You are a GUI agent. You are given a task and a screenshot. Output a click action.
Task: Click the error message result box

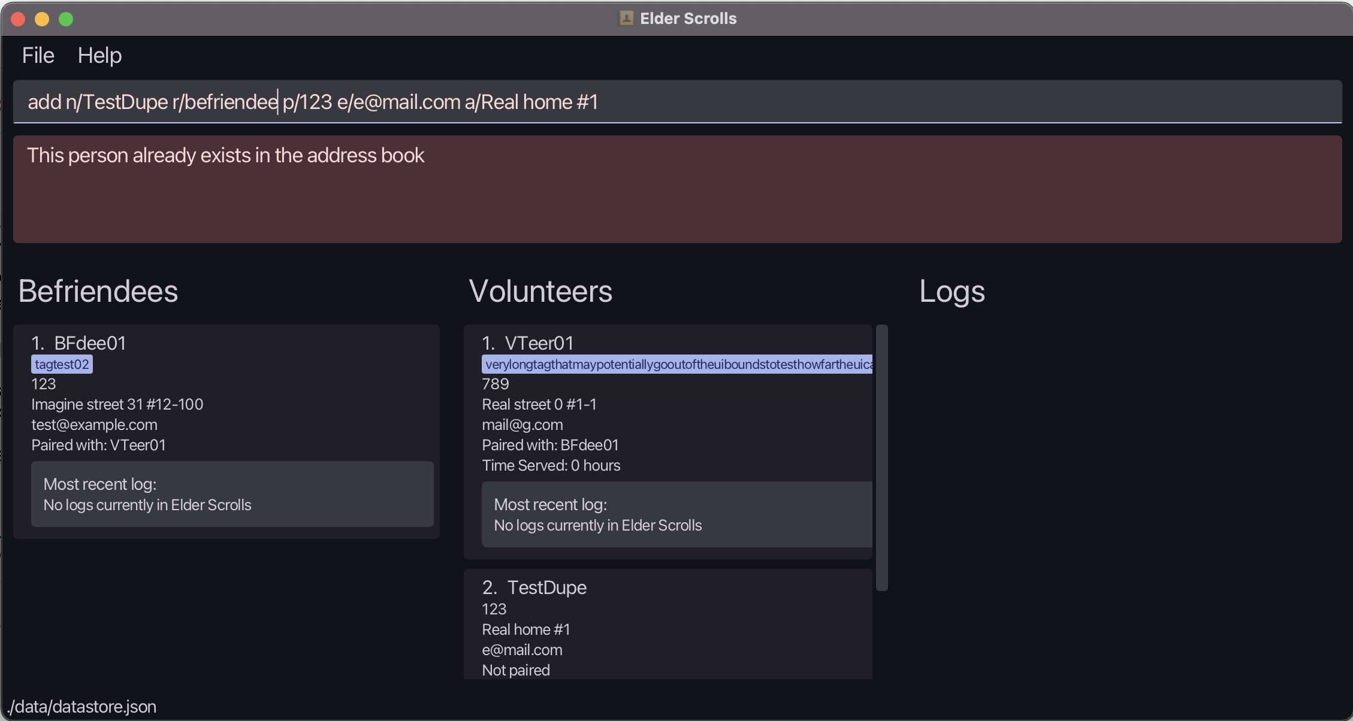tap(676, 189)
